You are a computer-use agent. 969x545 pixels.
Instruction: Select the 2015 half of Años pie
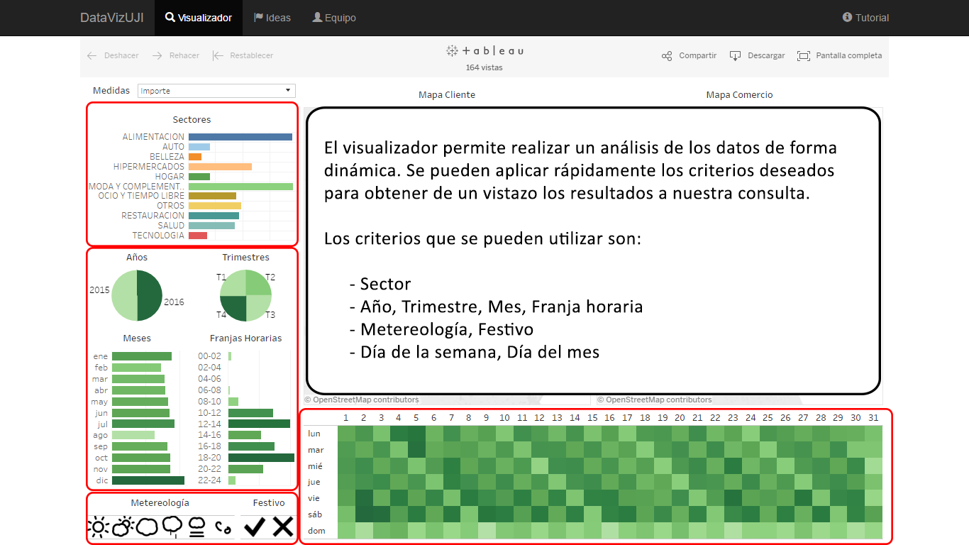tap(124, 296)
